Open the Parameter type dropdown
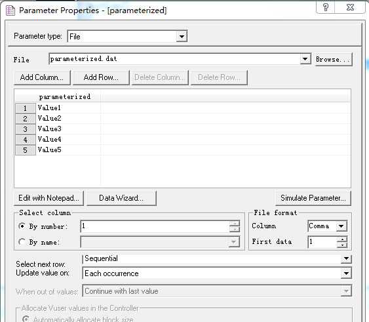 click(182, 37)
